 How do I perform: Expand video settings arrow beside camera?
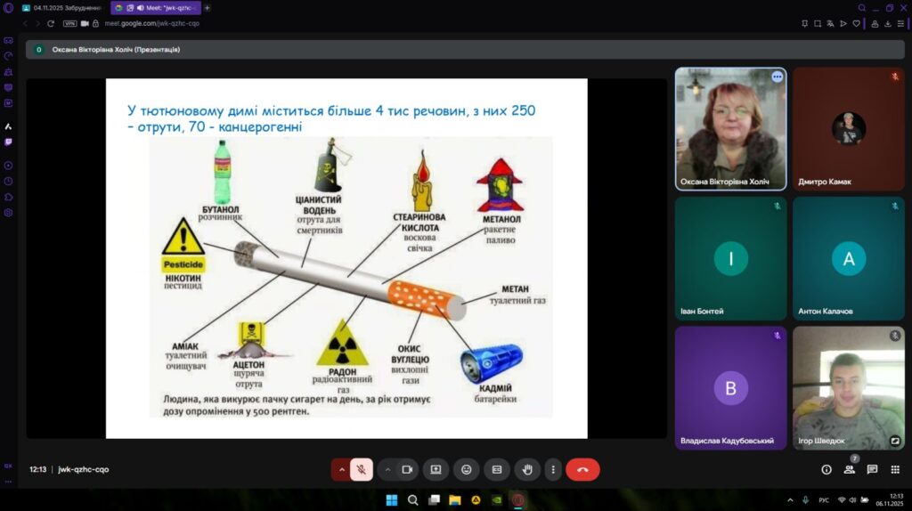[x=387, y=469]
